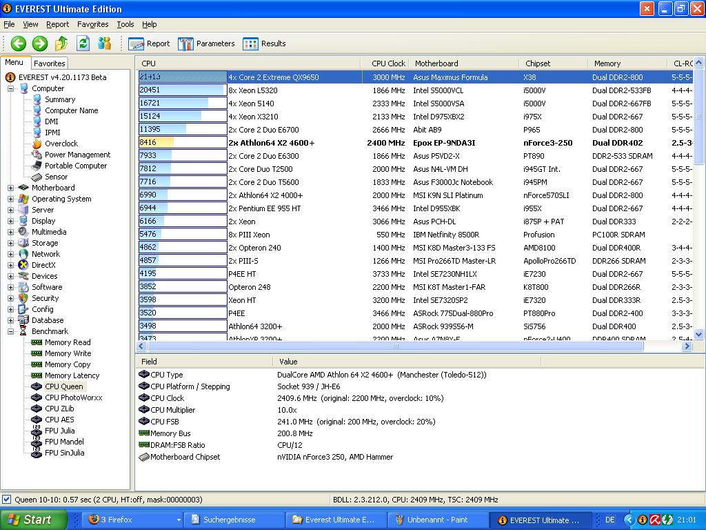The image size is (706, 530).
Task: Click the Field column header
Action: 204,362
